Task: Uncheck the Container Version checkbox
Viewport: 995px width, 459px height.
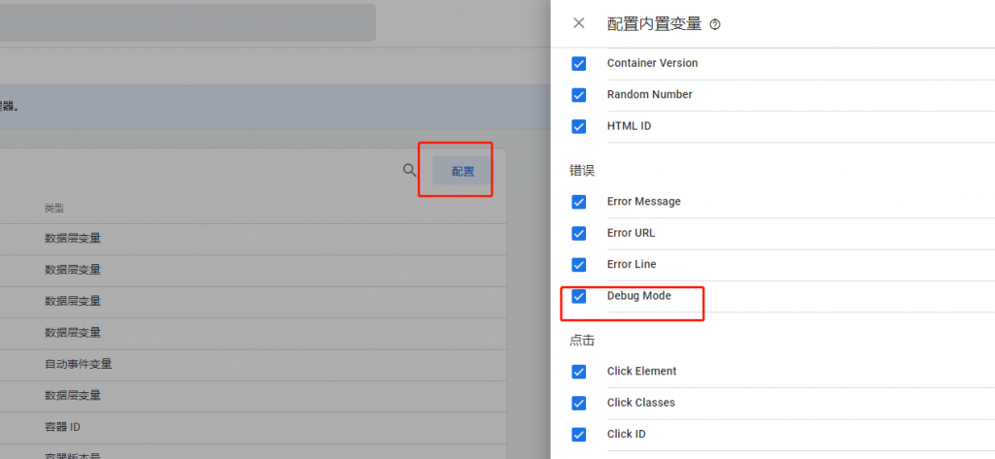Action: click(579, 63)
